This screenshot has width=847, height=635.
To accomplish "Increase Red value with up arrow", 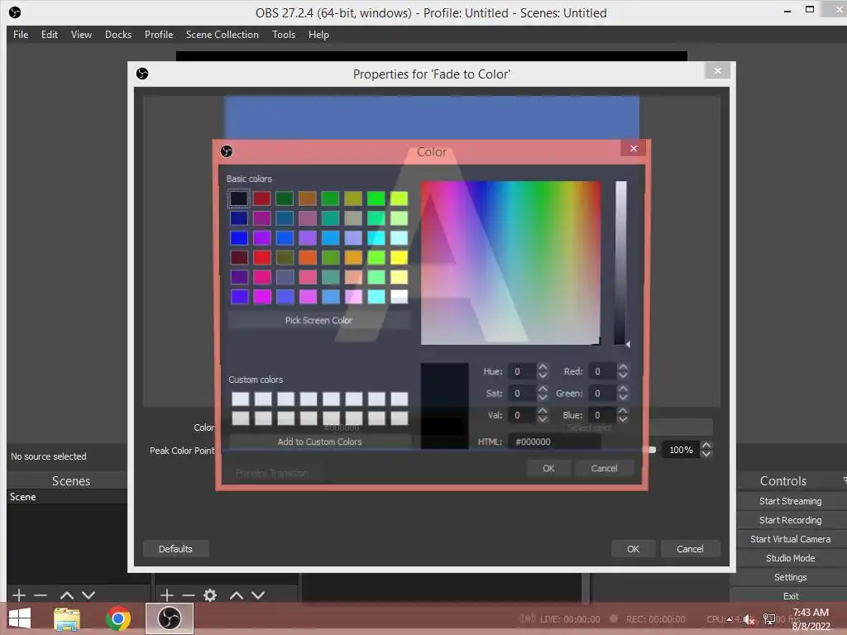I will click(x=623, y=366).
